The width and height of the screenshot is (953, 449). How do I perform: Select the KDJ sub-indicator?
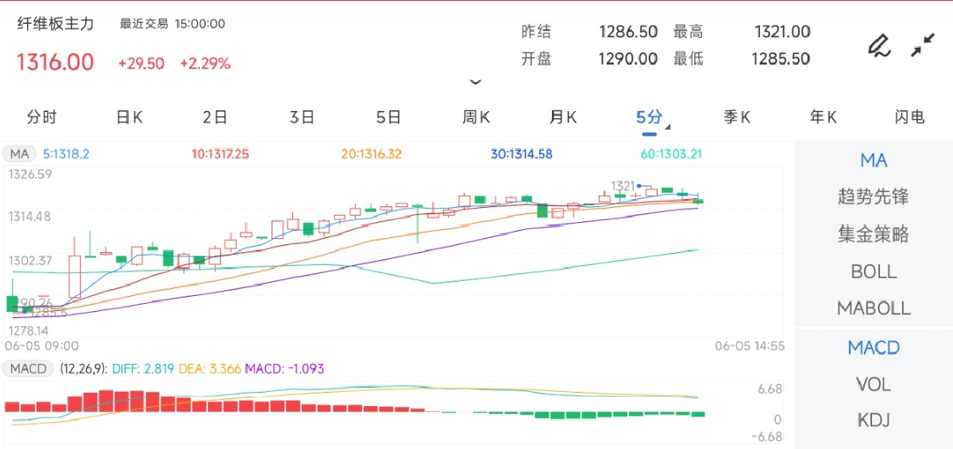[x=874, y=420]
